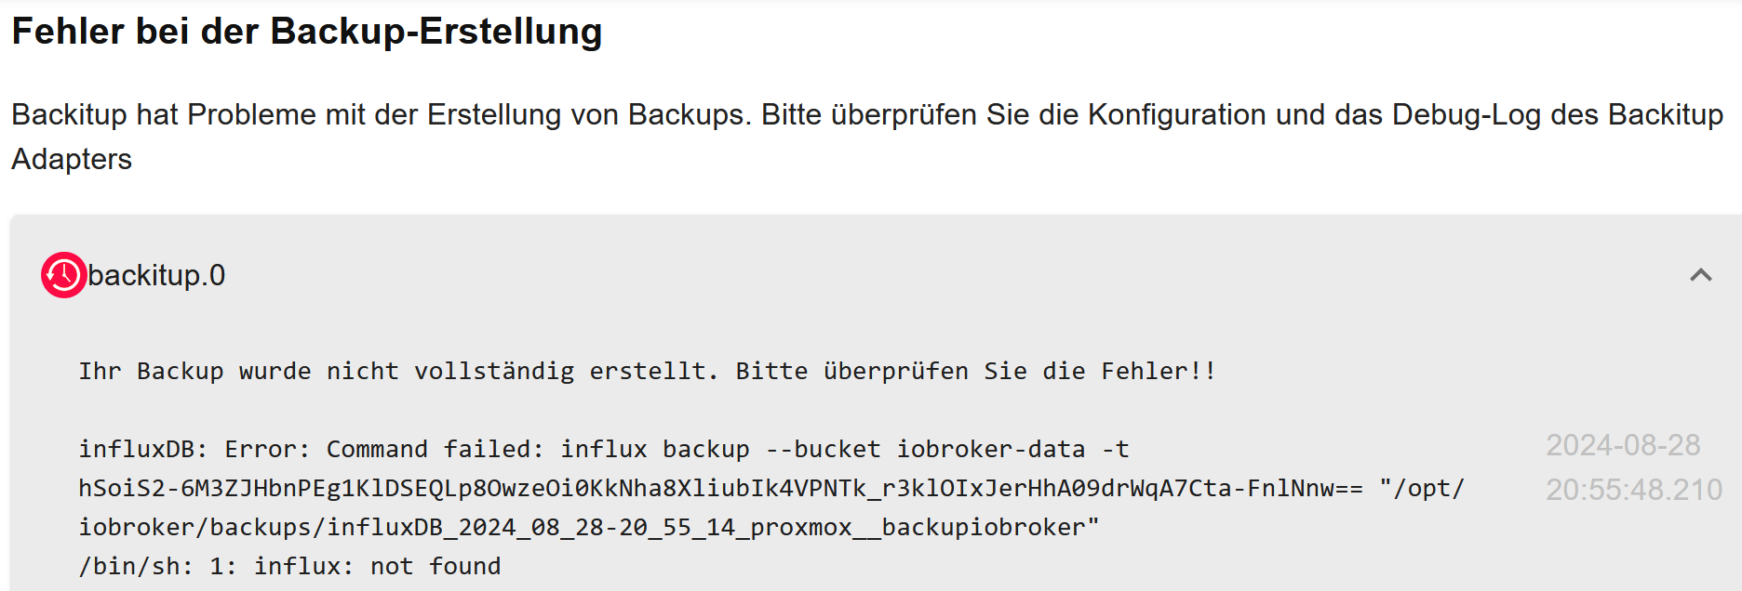Click the 'influx backup' command text
The height and width of the screenshot is (591, 1742).
click(x=655, y=449)
